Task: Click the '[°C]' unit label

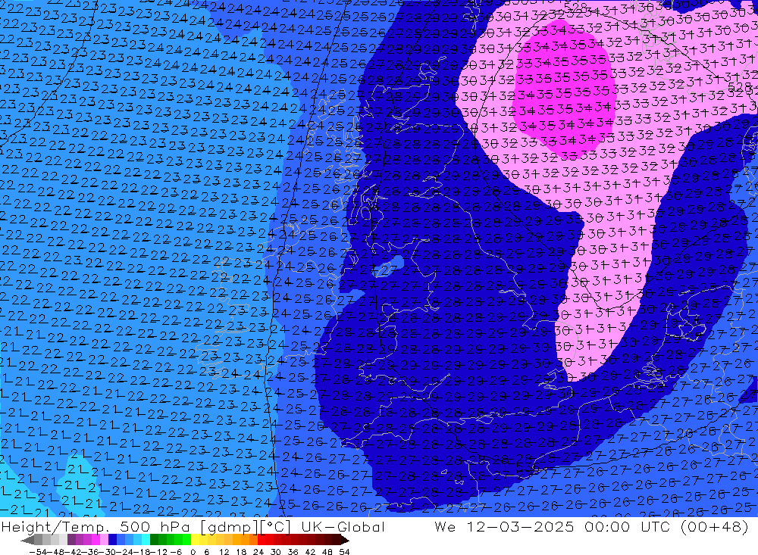Action: [x=275, y=527]
